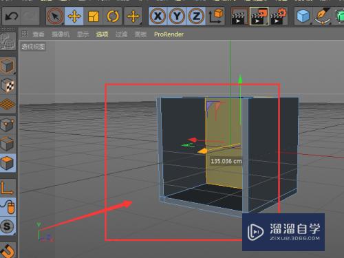
Task: Open Edit Render Settings gear clapperboard
Action: tap(279, 16)
